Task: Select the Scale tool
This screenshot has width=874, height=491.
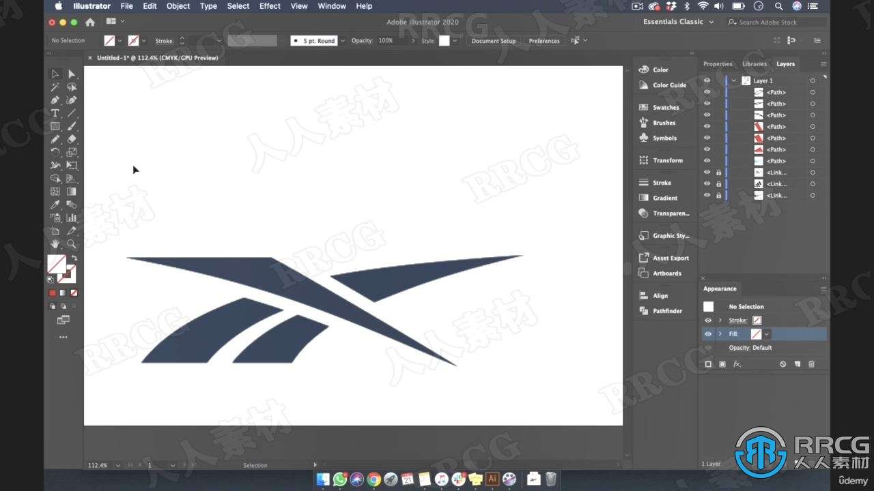Action: (x=72, y=152)
